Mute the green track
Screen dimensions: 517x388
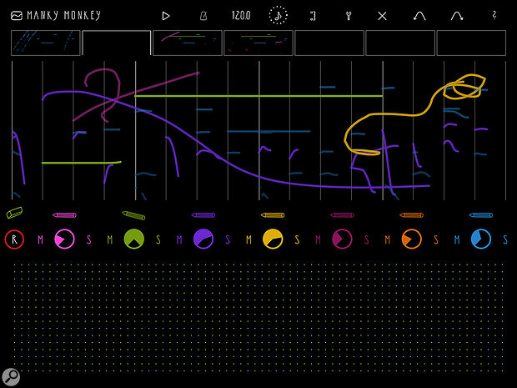(x=110, y=239)
